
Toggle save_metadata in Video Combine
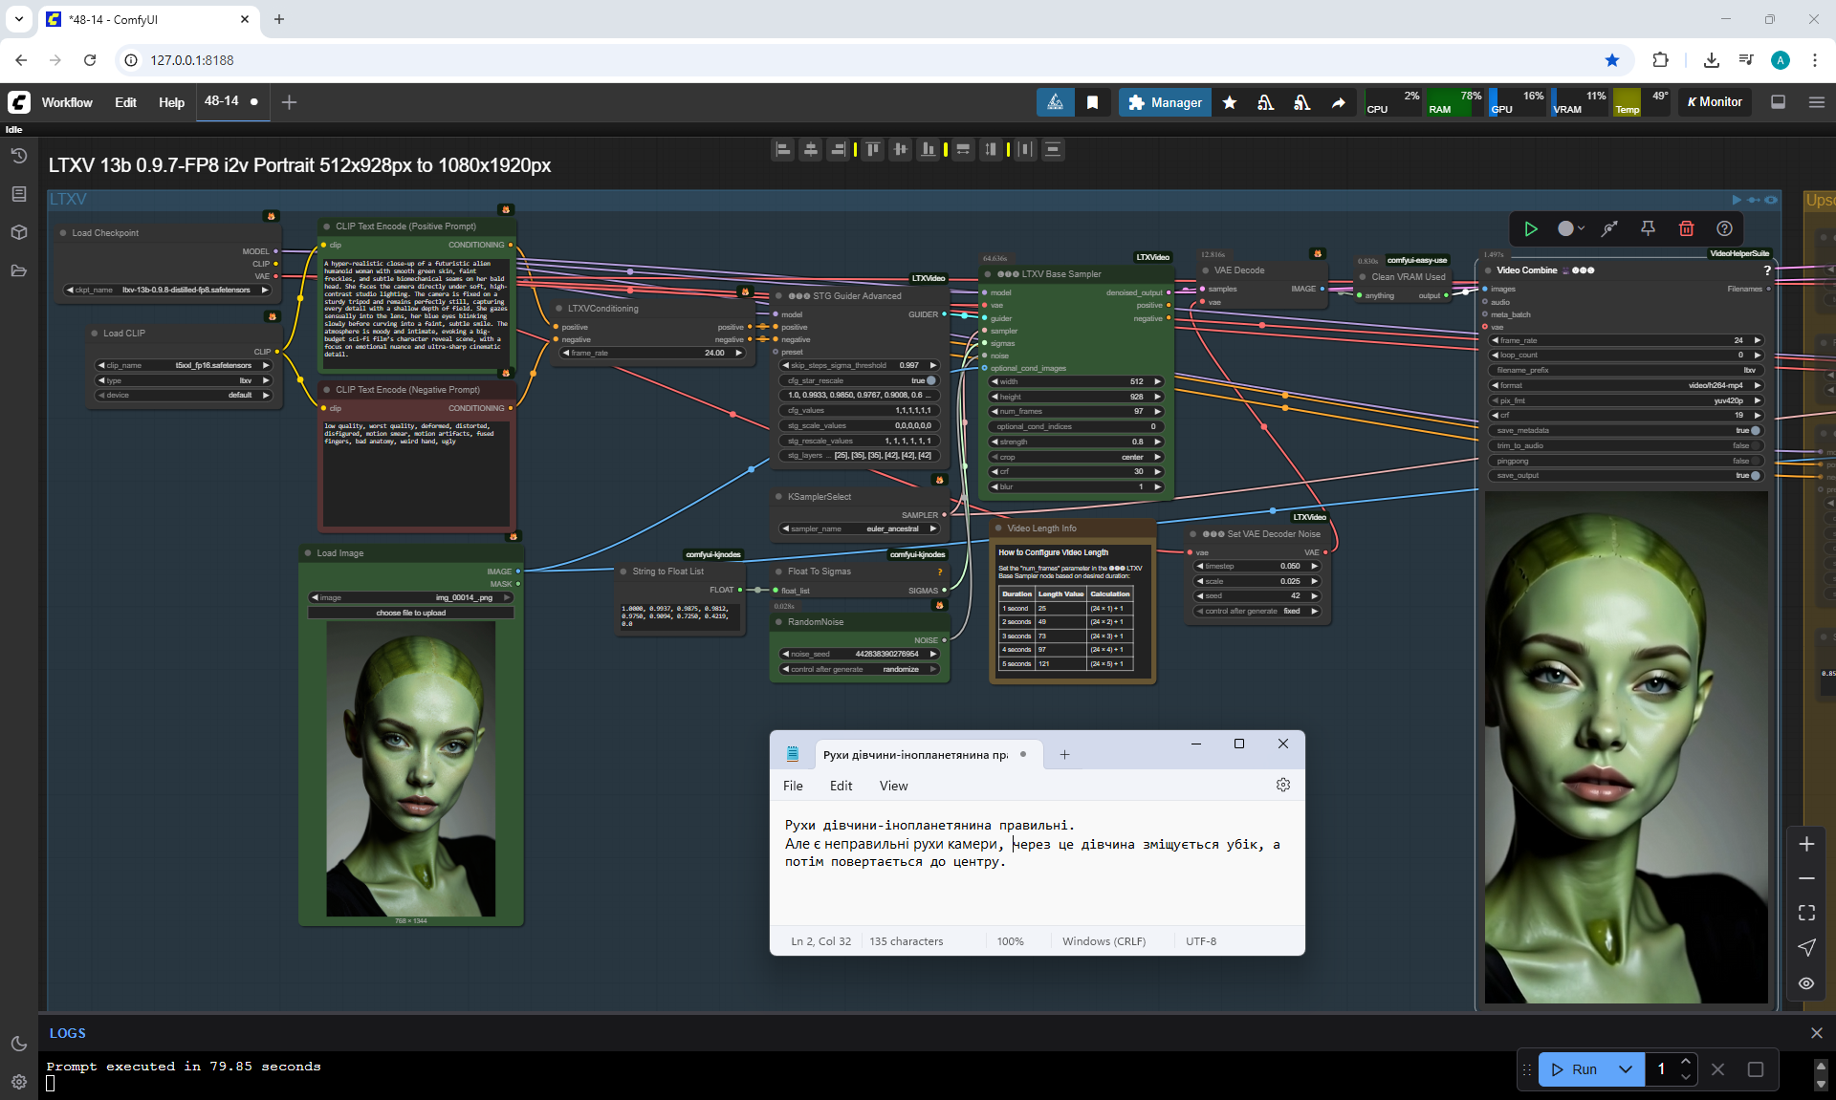tap(1754, 431)
